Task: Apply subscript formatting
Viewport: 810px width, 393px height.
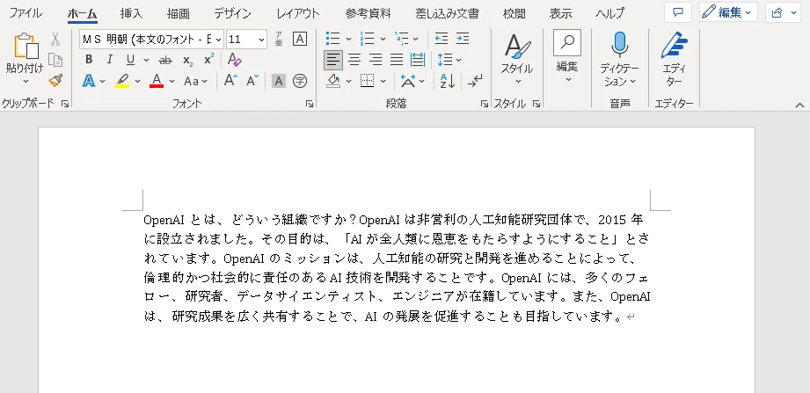Action: (187, 60)
